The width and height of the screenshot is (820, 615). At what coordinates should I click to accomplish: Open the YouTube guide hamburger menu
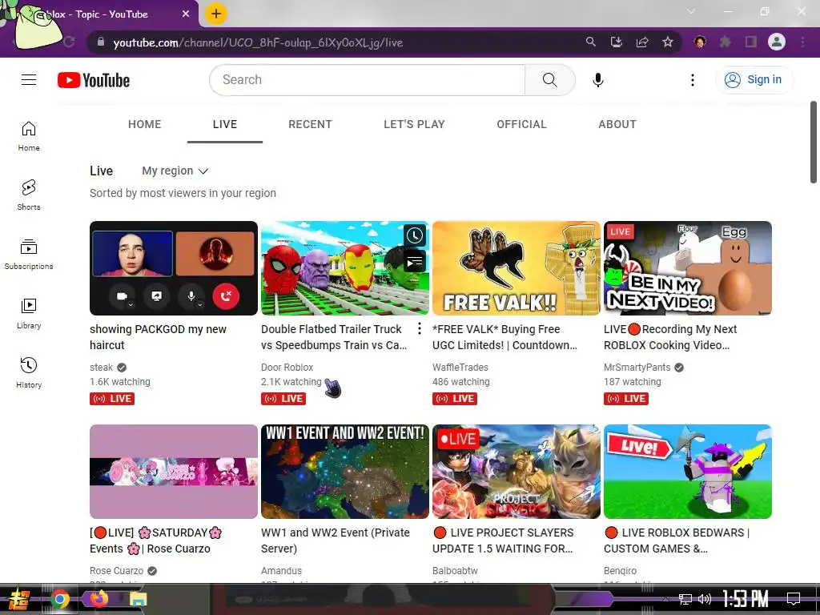coord(29,79)
